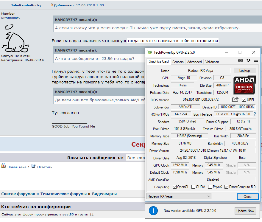Click the GPU Clock value 1592 MHz
This screenshot has width=262, height=222.
(x=180, y=165)
